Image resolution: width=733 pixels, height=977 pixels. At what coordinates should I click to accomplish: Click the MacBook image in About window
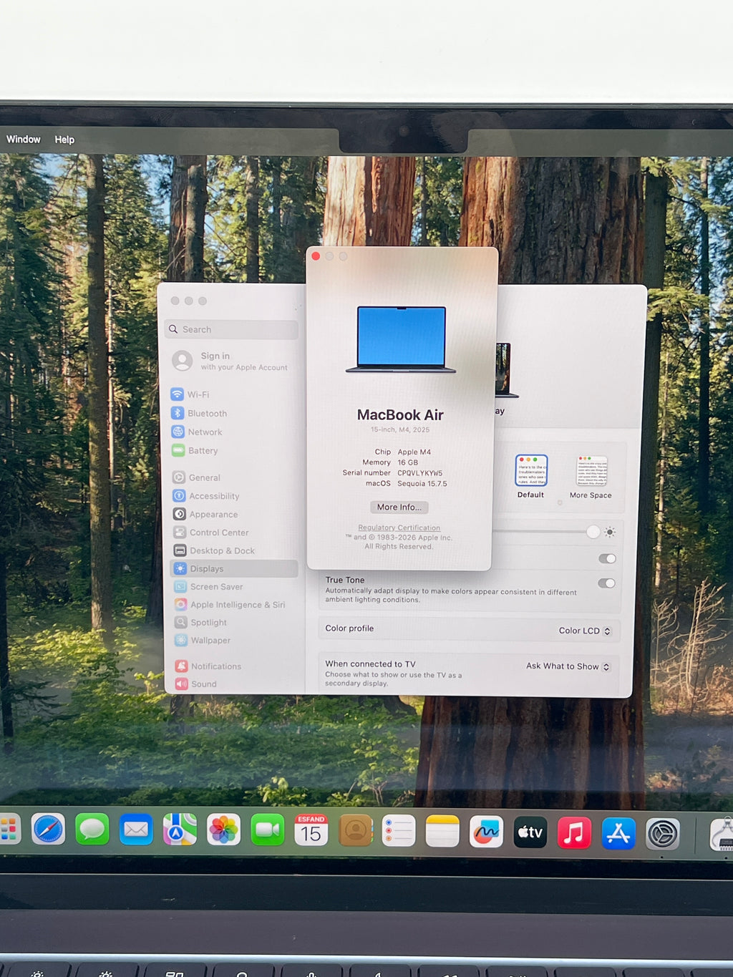(x=401, y=339)
